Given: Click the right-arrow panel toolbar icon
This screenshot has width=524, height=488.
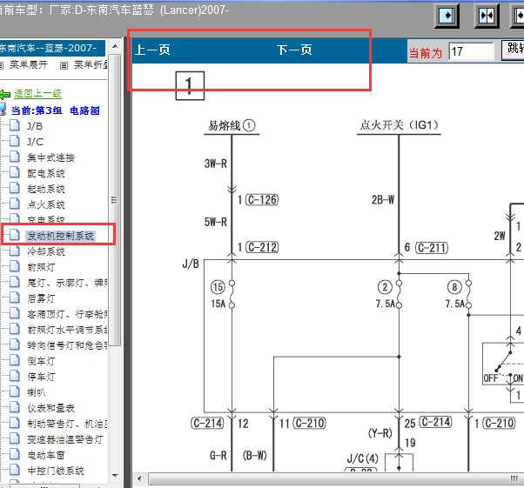Looking at the screenshot, I should pyautogui.click(x=447, y=16).
